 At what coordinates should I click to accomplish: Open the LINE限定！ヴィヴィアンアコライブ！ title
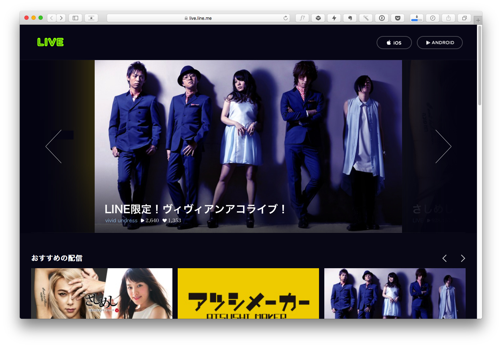(195, 209)
